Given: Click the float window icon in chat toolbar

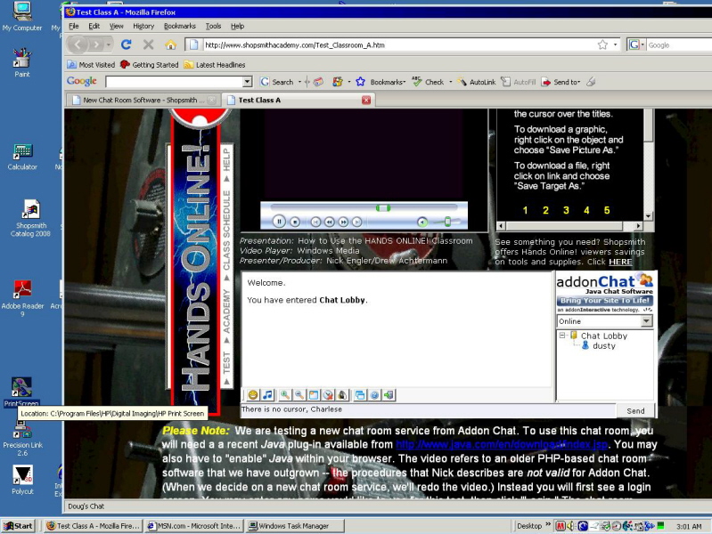Looking at the screenshot, I should [360, 395].
